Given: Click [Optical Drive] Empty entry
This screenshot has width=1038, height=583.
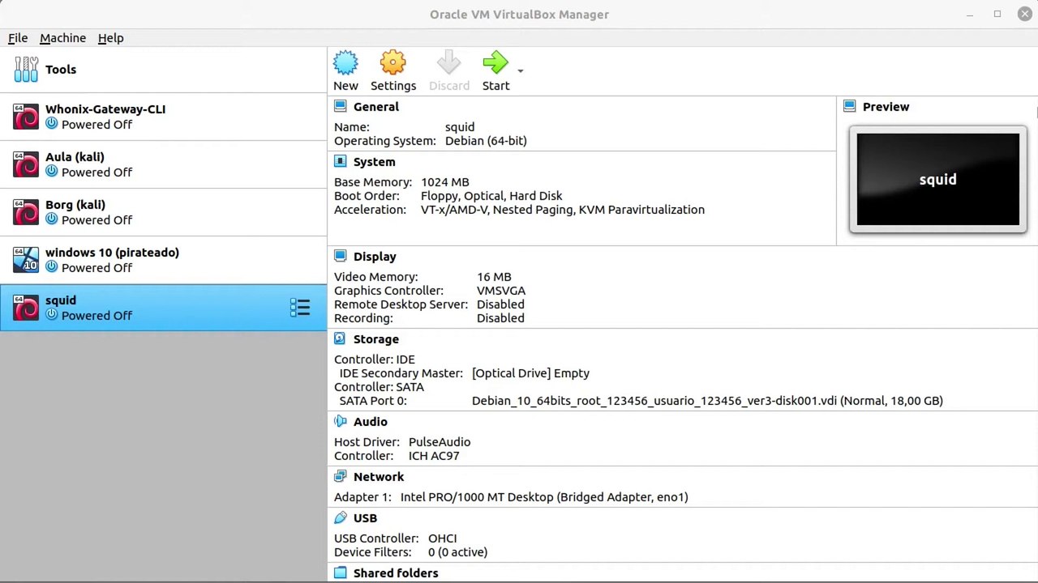Looking at the screenshot, I should point(530,373).
